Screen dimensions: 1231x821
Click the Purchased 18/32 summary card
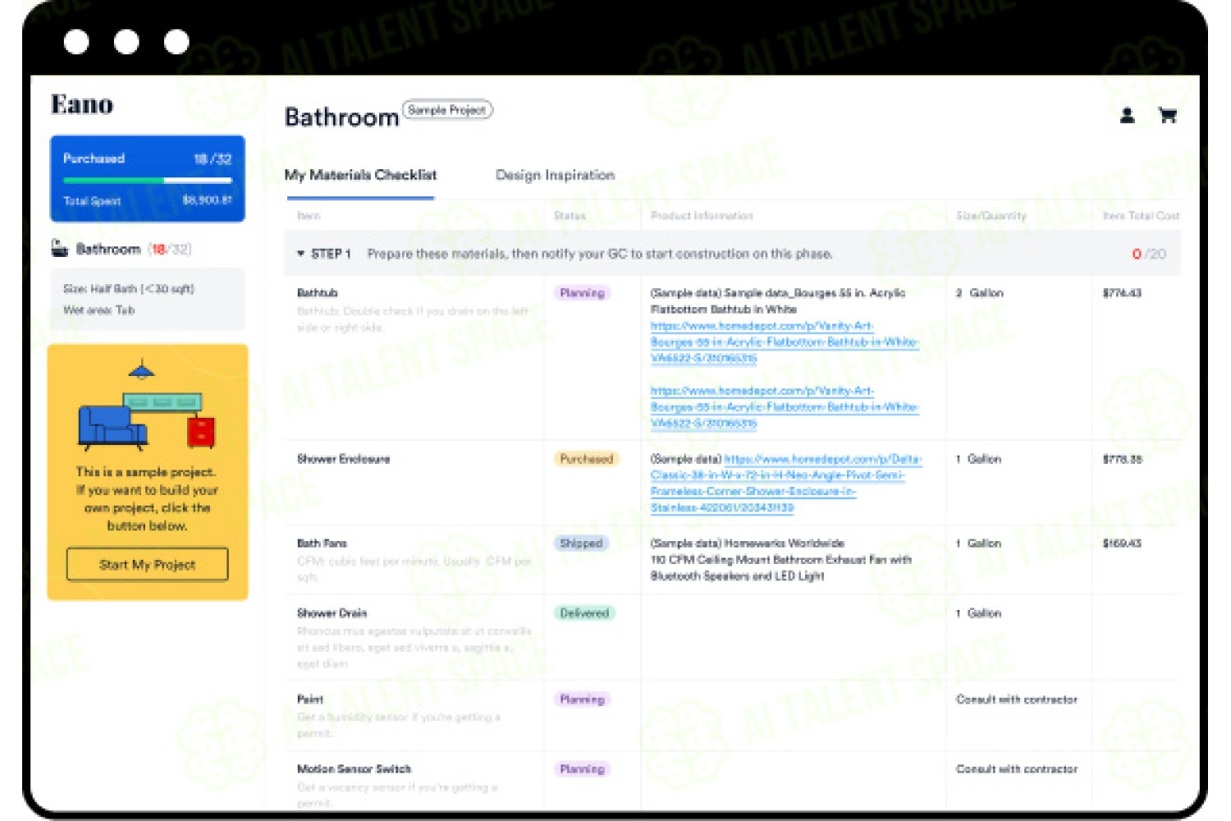pos(148,179)
